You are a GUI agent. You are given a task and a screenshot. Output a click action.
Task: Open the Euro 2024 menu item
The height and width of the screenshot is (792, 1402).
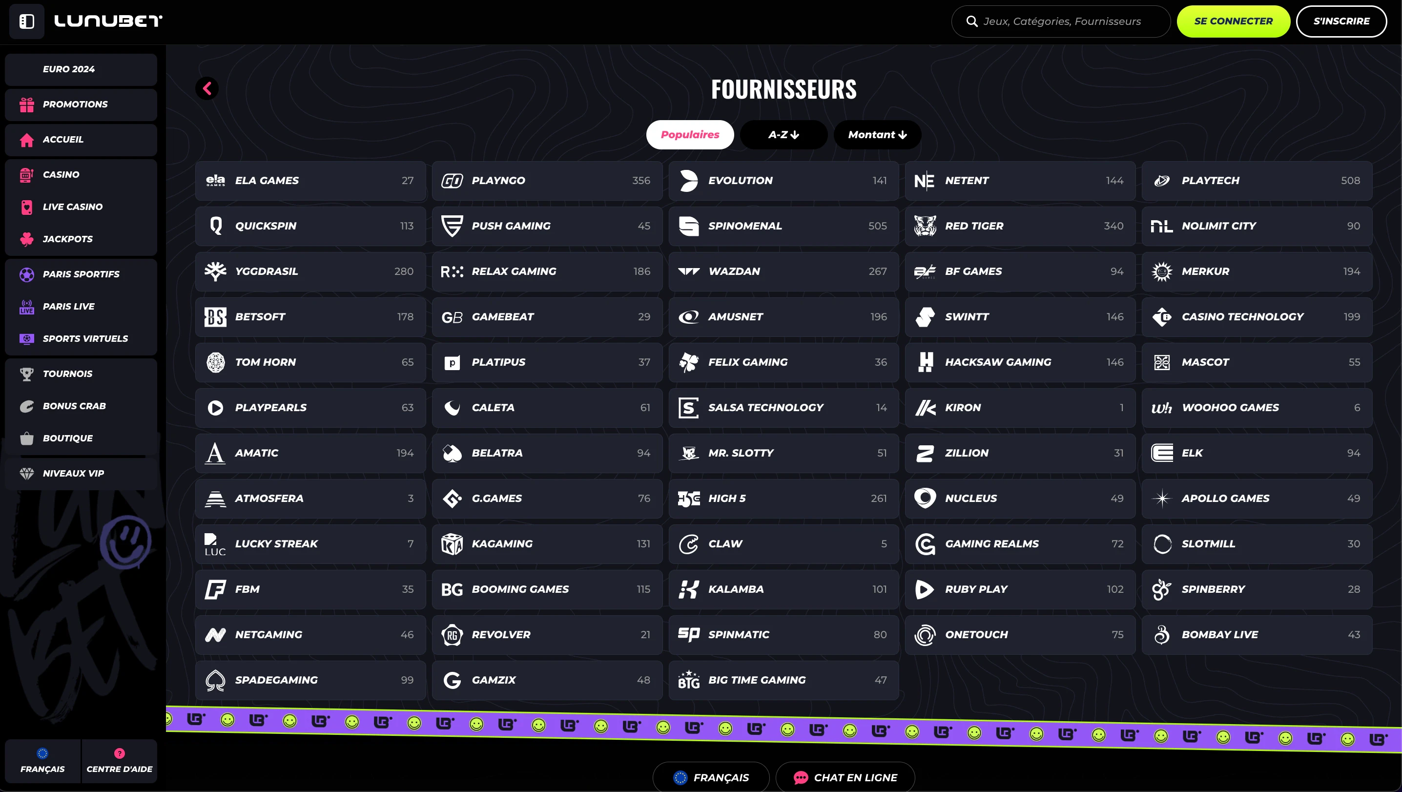81,69
